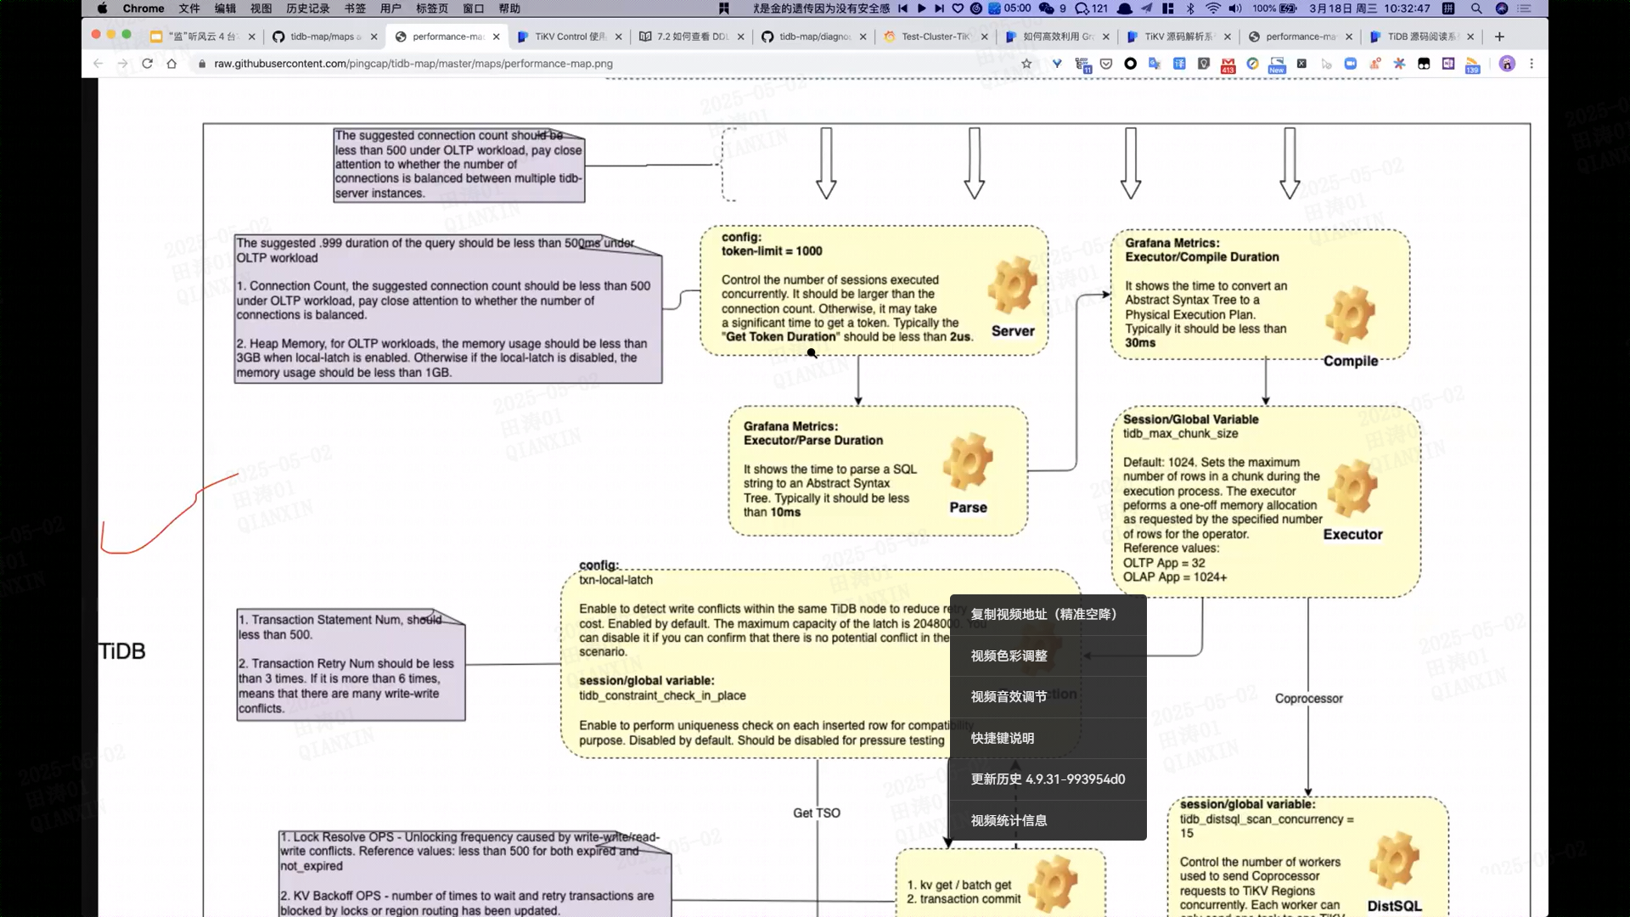Screen dimensions: 1630x917
Task: Open the volume control in menu bar
Action: pyautogui.click(x=1235, y=8)
